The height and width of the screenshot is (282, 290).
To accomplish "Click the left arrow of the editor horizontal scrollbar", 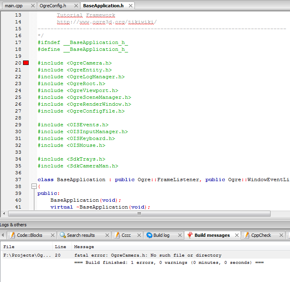I will [4, 214].
